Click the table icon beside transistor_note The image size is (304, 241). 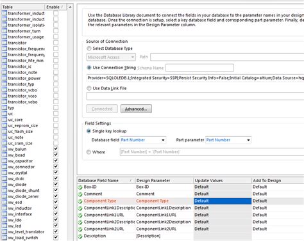pos(4,72)
